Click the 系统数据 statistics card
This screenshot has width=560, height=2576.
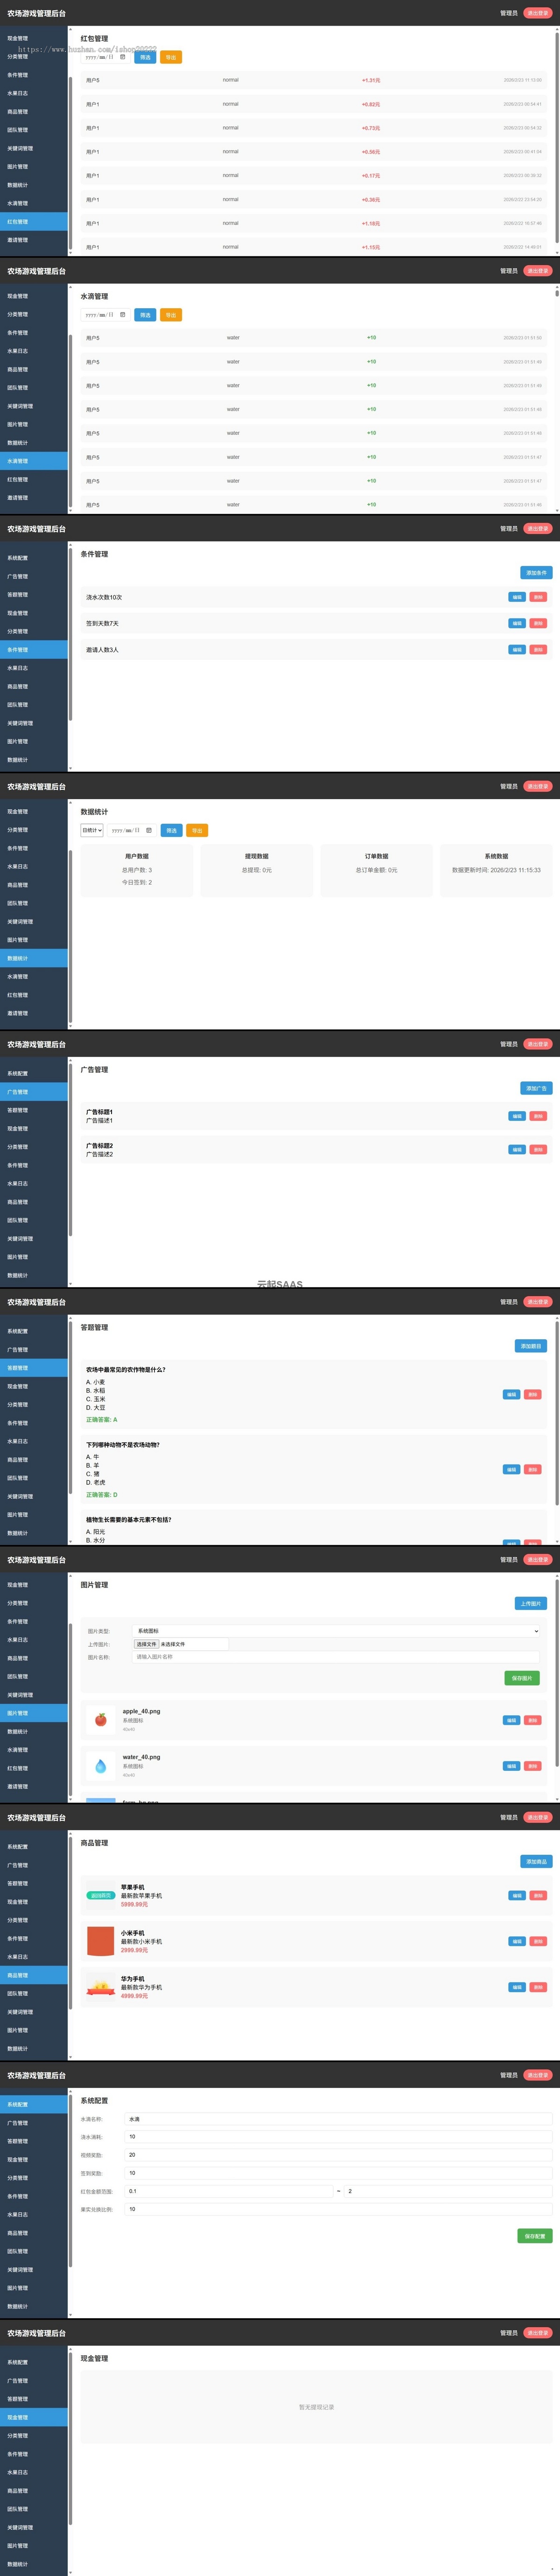(496, 870)
